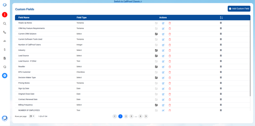Image resolution: width=255 pixels, height=126 pixels.
Task: Manage options for Lead Source field
Action: [x=156, y=56]
